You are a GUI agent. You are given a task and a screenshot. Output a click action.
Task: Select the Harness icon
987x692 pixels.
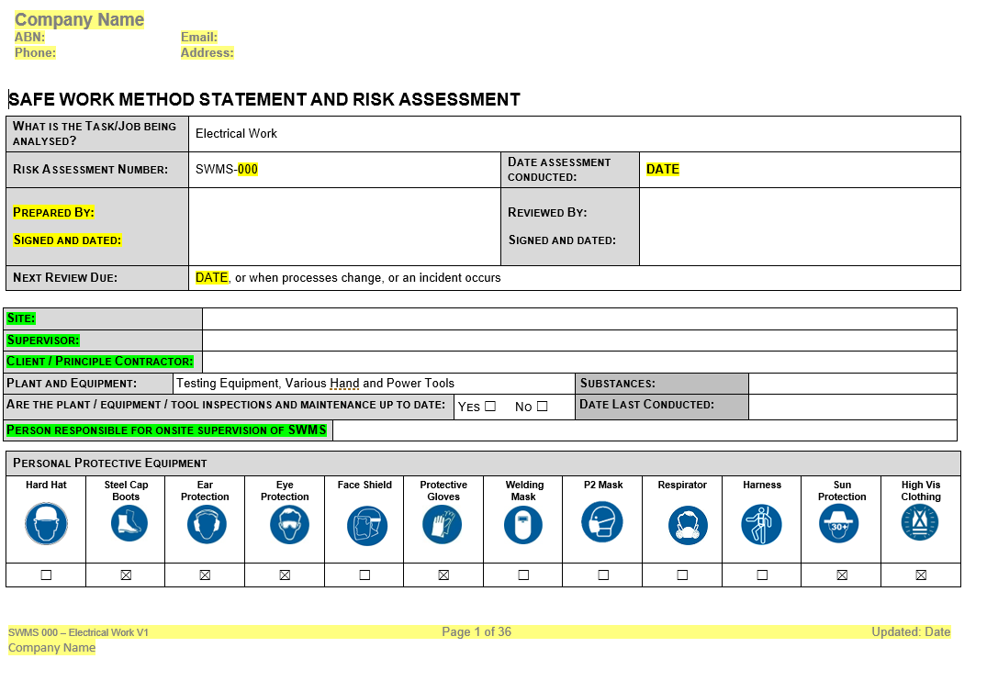coord(762,525)
